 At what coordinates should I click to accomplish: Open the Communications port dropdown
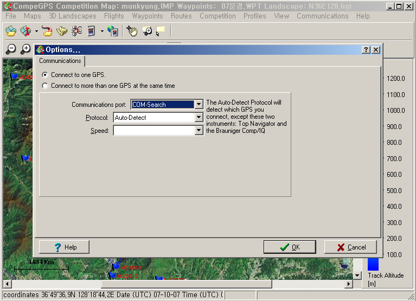pos(199,105)
